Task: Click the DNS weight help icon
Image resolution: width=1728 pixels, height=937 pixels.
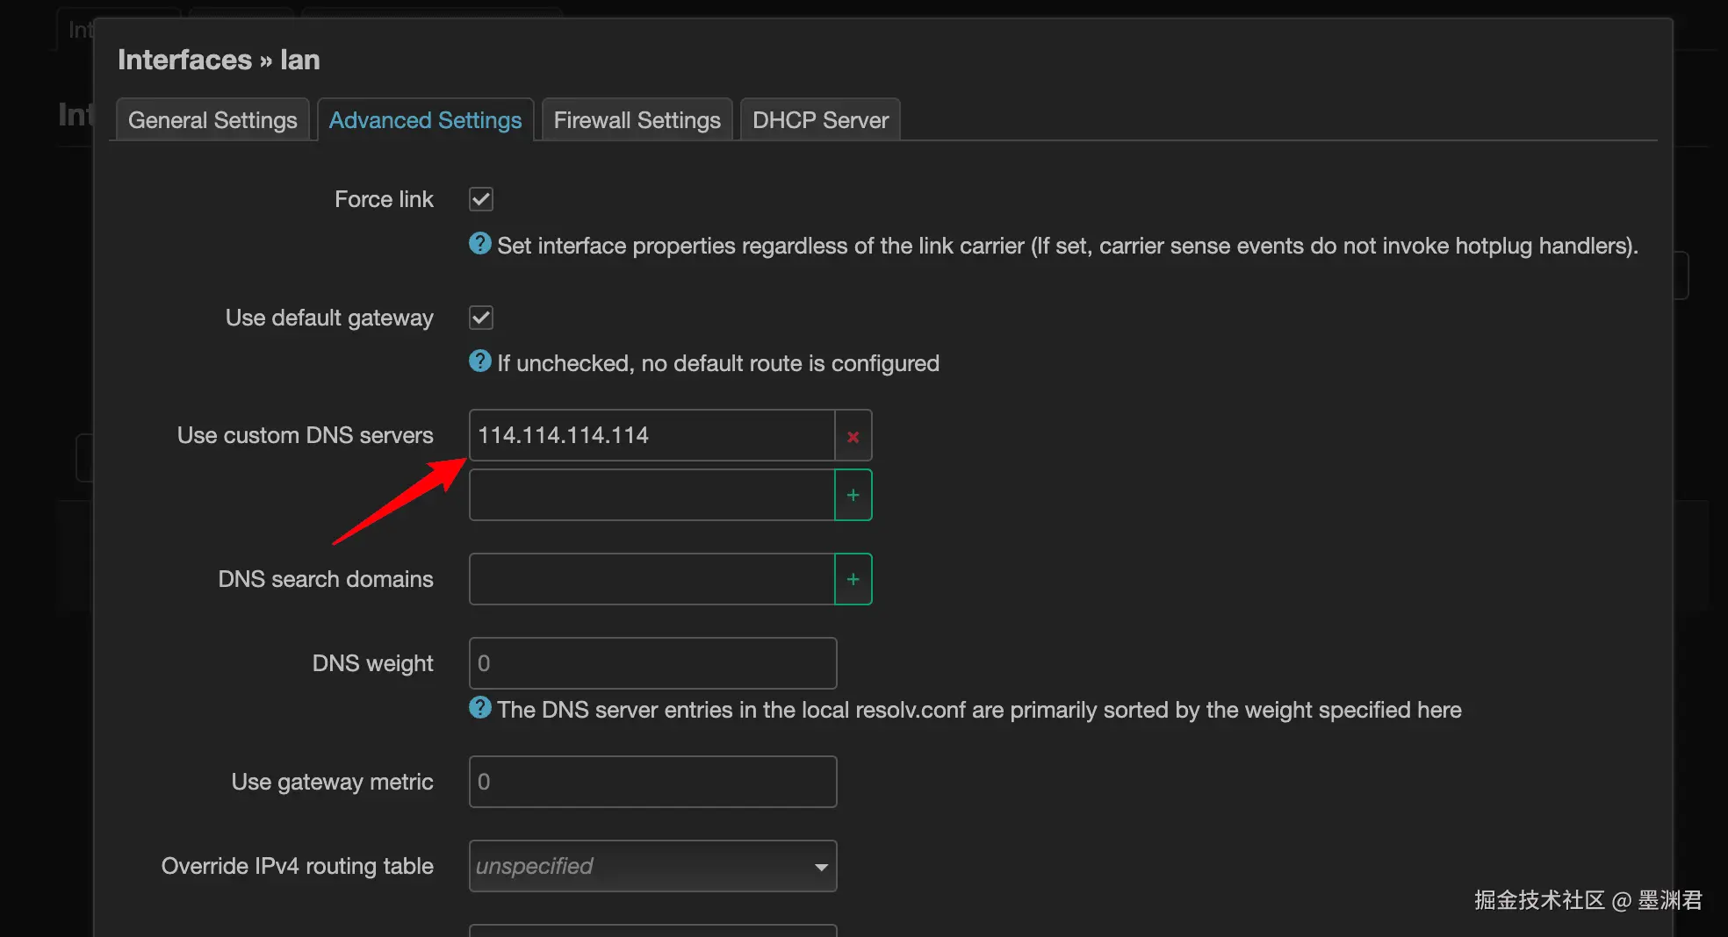Action: [x=479, y=707]
